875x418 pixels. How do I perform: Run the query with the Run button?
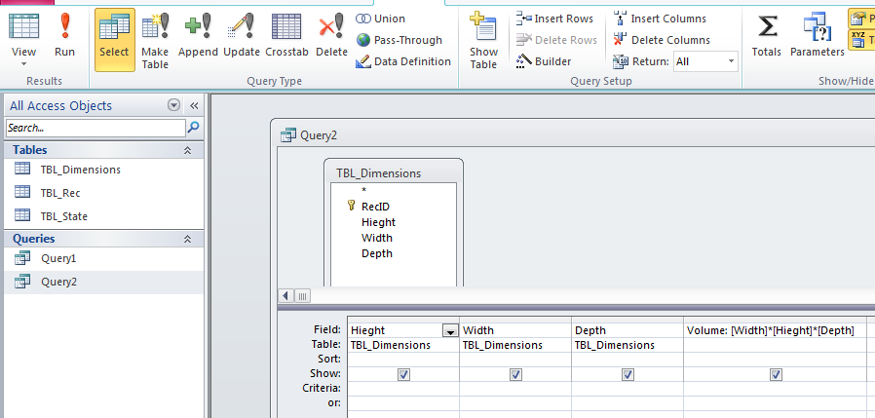(64, 33)
